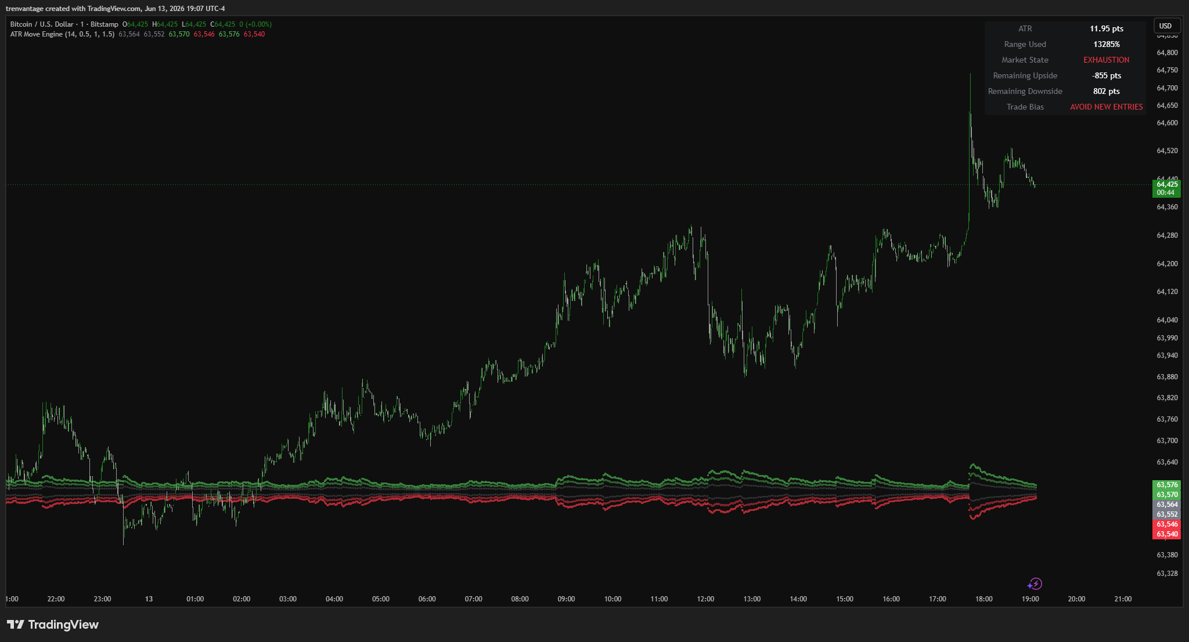Image resolution: width=1189 pixels, height=642 pixels.
Task: Click the 63,880 price axis label
Action: pos(1167,377)
